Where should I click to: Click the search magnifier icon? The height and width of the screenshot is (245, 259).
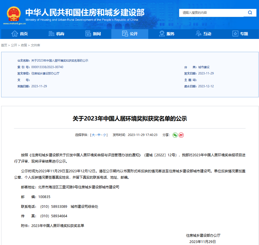click(x=250, y=13)
